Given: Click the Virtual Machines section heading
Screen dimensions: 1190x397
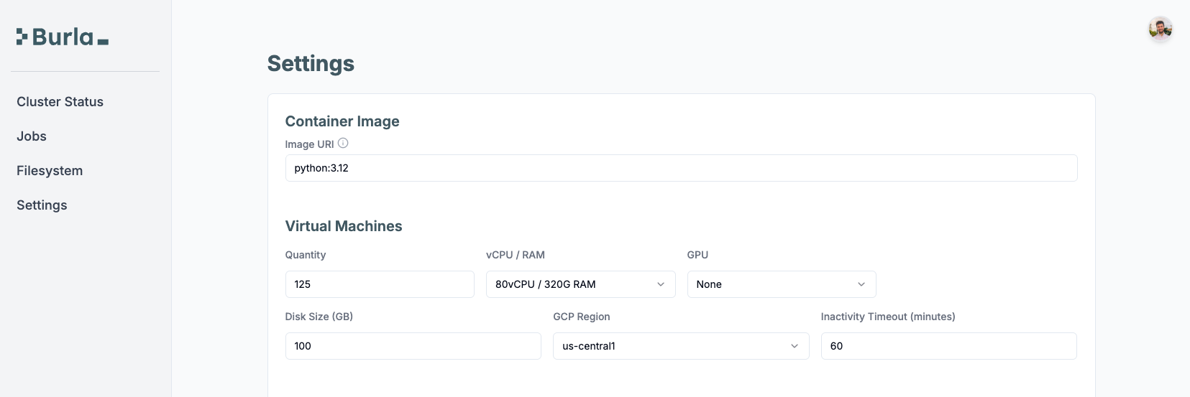Looking at the screenshot, I should point(344,226).
